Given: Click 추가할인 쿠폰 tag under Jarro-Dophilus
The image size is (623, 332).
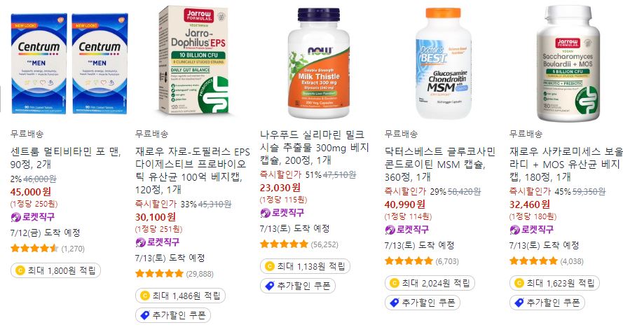Looking at the screenshot, I should pyautogui.click(x=173, y=315).
